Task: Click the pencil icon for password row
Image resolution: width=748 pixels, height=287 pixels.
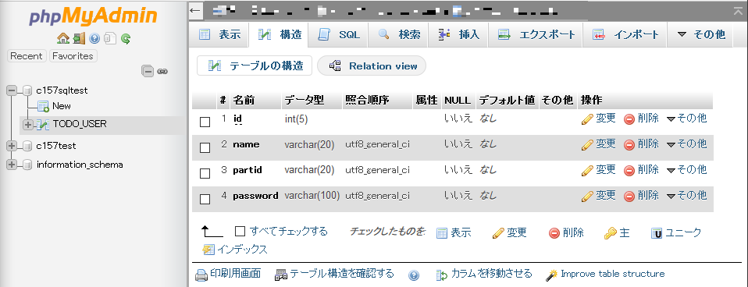Action: pyautogui.click(x=587, y=196)
